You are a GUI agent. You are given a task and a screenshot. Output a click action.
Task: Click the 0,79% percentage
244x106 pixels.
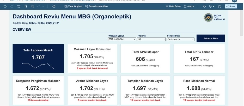tap(204, 60)
